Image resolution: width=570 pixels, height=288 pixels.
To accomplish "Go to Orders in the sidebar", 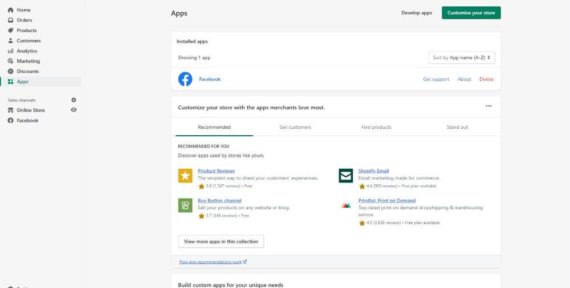I will tap(24, 20).
